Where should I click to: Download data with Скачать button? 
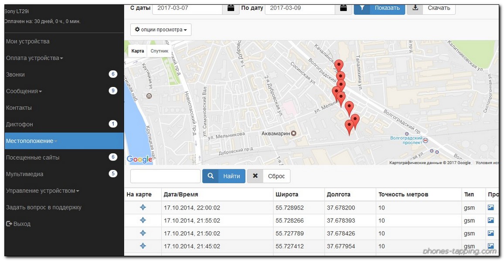(431, 8)
